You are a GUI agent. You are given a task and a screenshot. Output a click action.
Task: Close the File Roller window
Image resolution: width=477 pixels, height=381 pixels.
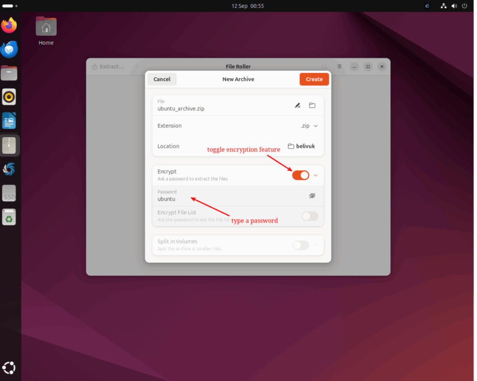pyautogui.click(x=382, y=67)
